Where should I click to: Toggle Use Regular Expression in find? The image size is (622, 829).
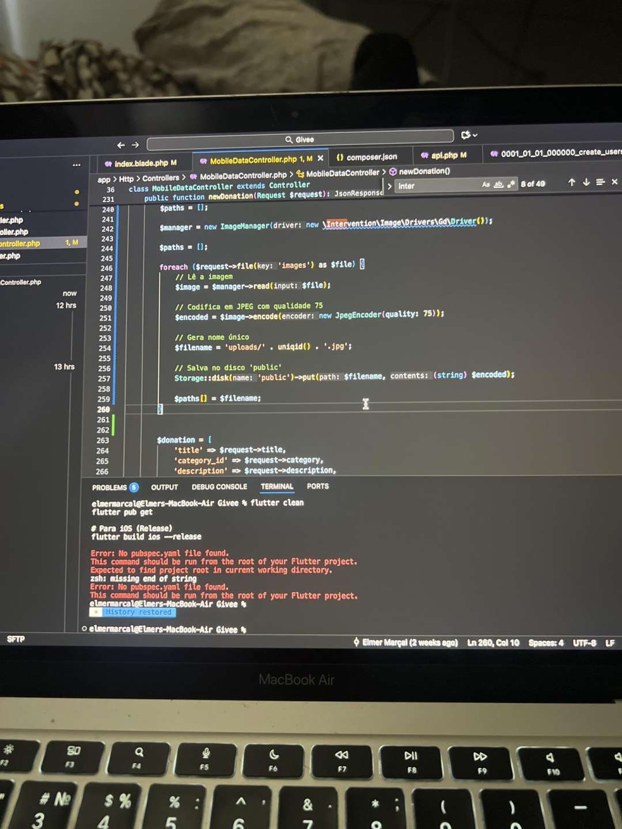click(x=511, y=184)
